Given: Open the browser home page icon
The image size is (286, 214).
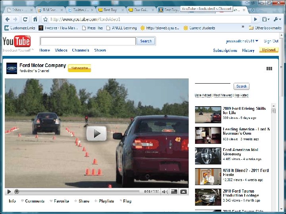Looking at the screenshot, I should [x=35, y=19].
